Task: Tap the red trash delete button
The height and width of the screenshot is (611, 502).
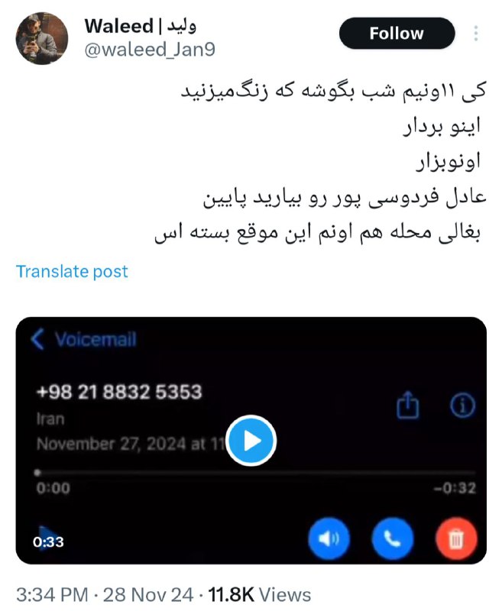Action: [456, 539]
